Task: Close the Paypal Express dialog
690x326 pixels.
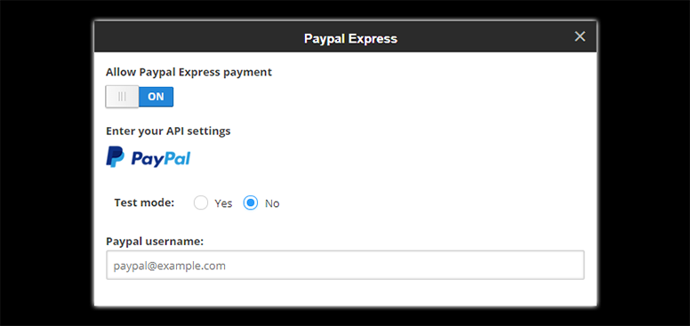Action: pyautogui.click(x=580, y=36)
